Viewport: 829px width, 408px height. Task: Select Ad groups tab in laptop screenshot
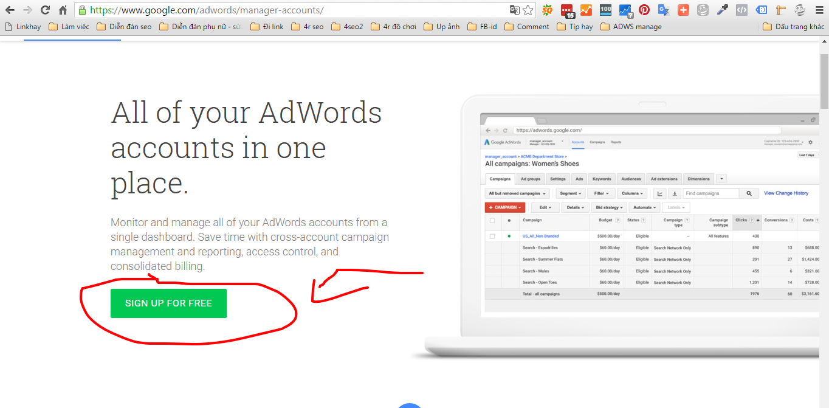pyautogui.click(x=531, y=179)
